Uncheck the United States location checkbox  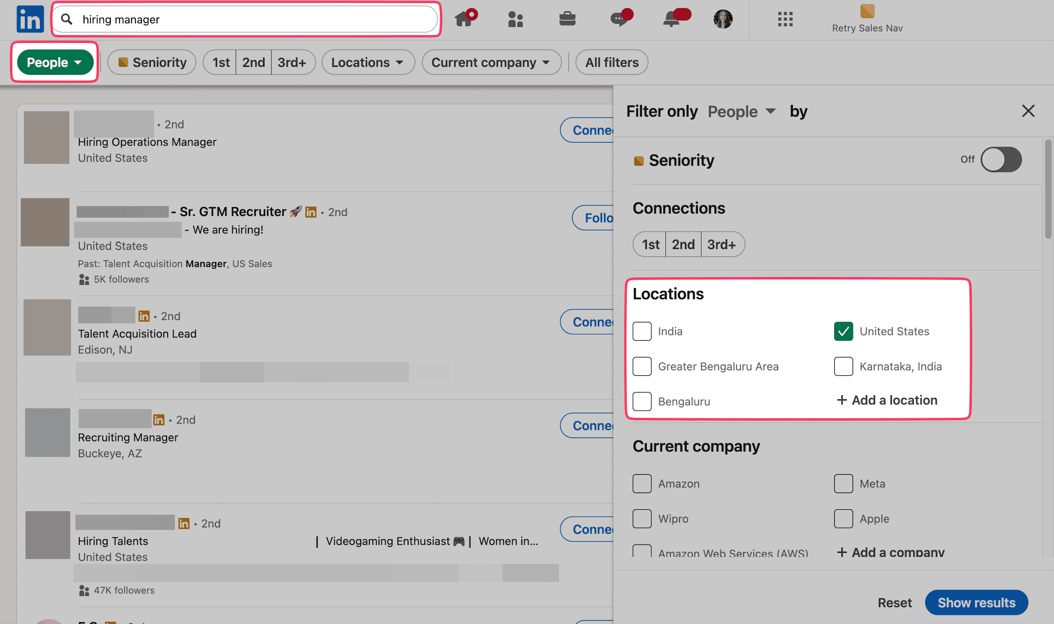pyautogui.click(x=843, y=331)
